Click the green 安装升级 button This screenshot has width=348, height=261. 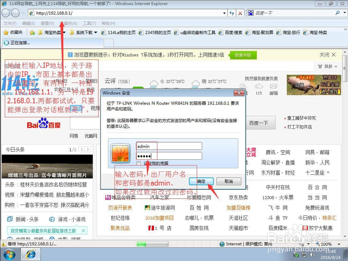click(243, 55)
